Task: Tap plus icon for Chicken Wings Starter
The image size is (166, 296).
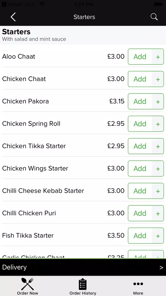Action: (x=158, y=169)
